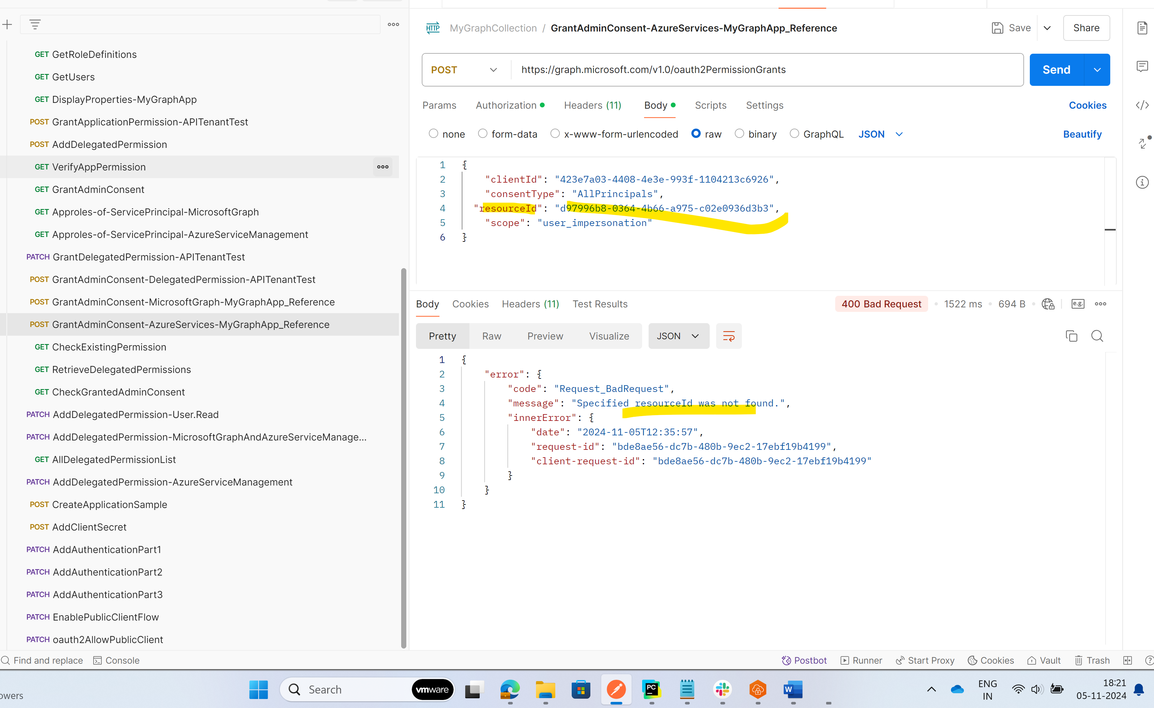This screenshot has width=1154, height=708.
Task: Click the Beautify link
Action: click(1082, 134)
